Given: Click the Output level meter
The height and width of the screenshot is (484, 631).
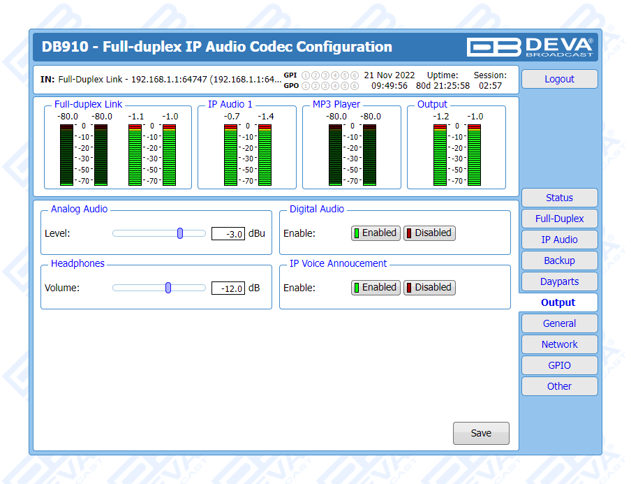Looking at the screenshot, I should click(x=456, y=154).
